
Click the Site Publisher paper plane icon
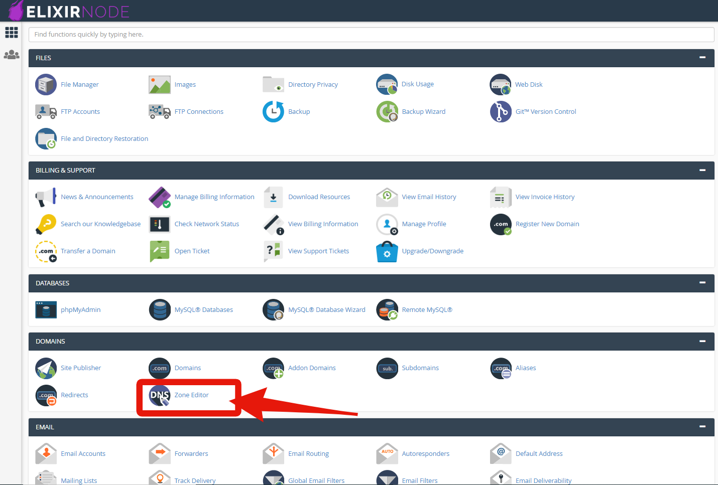[x=46, y=368]
